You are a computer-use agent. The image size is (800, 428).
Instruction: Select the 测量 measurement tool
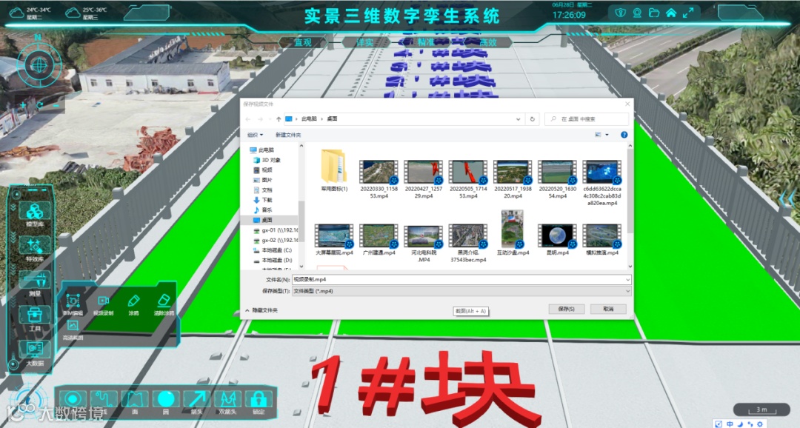pyautogui.click(x=35, y=283)
